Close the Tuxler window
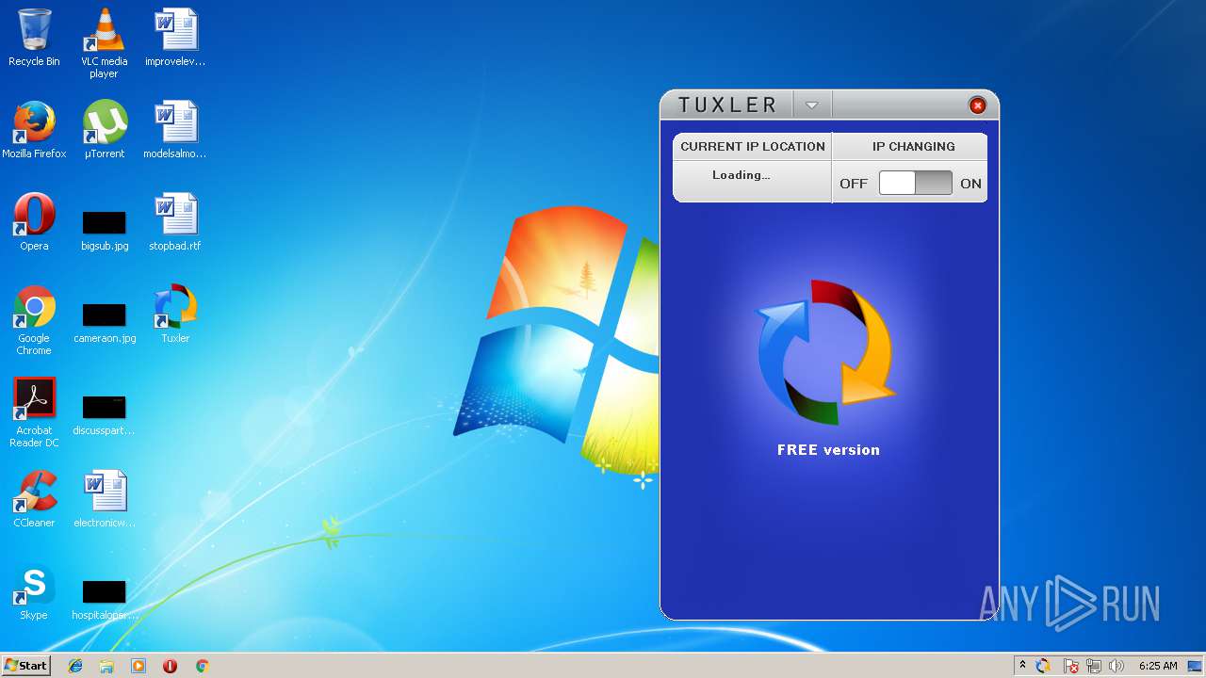1206x678 pixels. coord(977,105)
